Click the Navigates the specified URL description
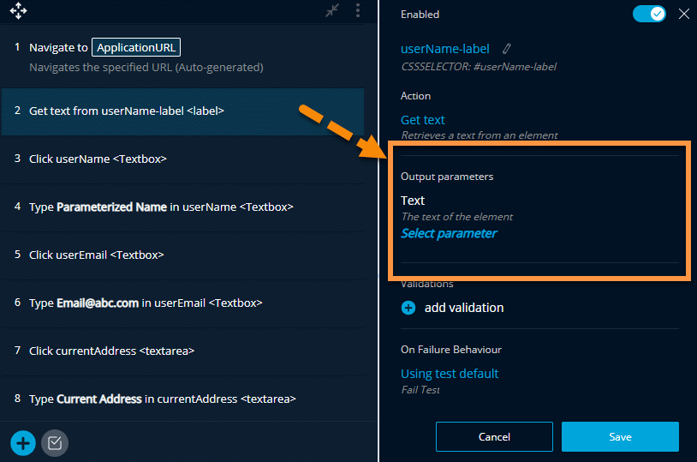 (x=146, y=67)
